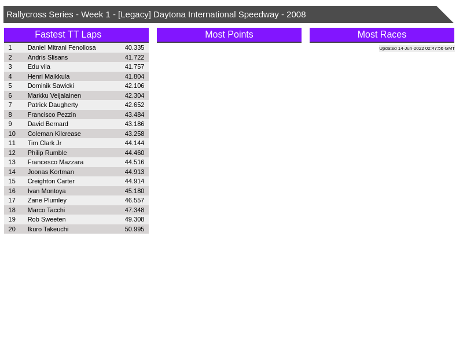Switch to the Most Points header
The height and width of the screenshot is (347, 463).
click(229, 35)
